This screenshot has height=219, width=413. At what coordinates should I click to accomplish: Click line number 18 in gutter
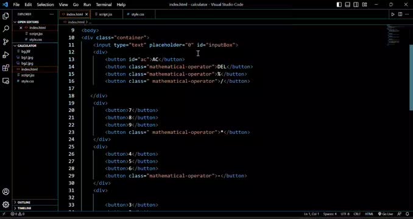click(x=71, y=96)
